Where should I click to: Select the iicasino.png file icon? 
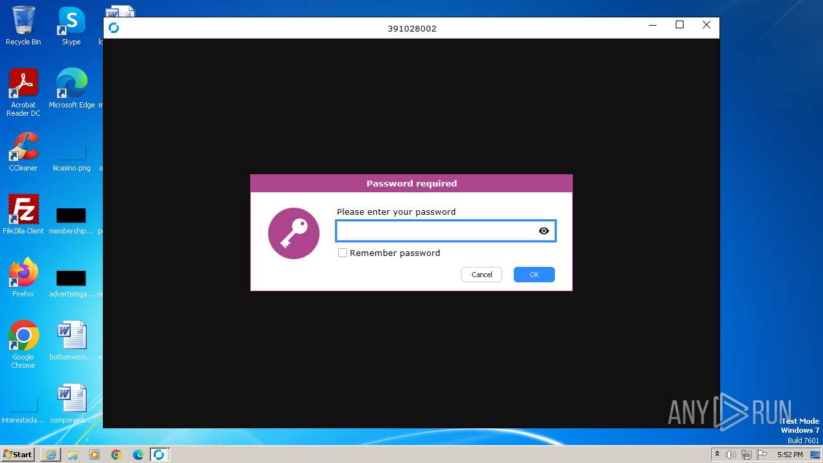point(71,156)
